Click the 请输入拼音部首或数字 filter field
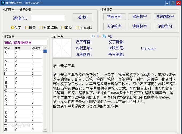The width and height of the screenshot is (182, 134). point(25,43)
